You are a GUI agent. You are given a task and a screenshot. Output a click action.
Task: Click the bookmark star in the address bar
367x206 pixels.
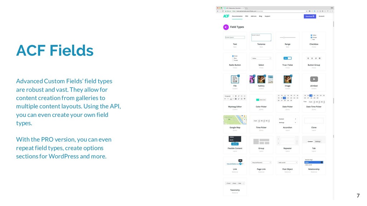click(307, 11)
